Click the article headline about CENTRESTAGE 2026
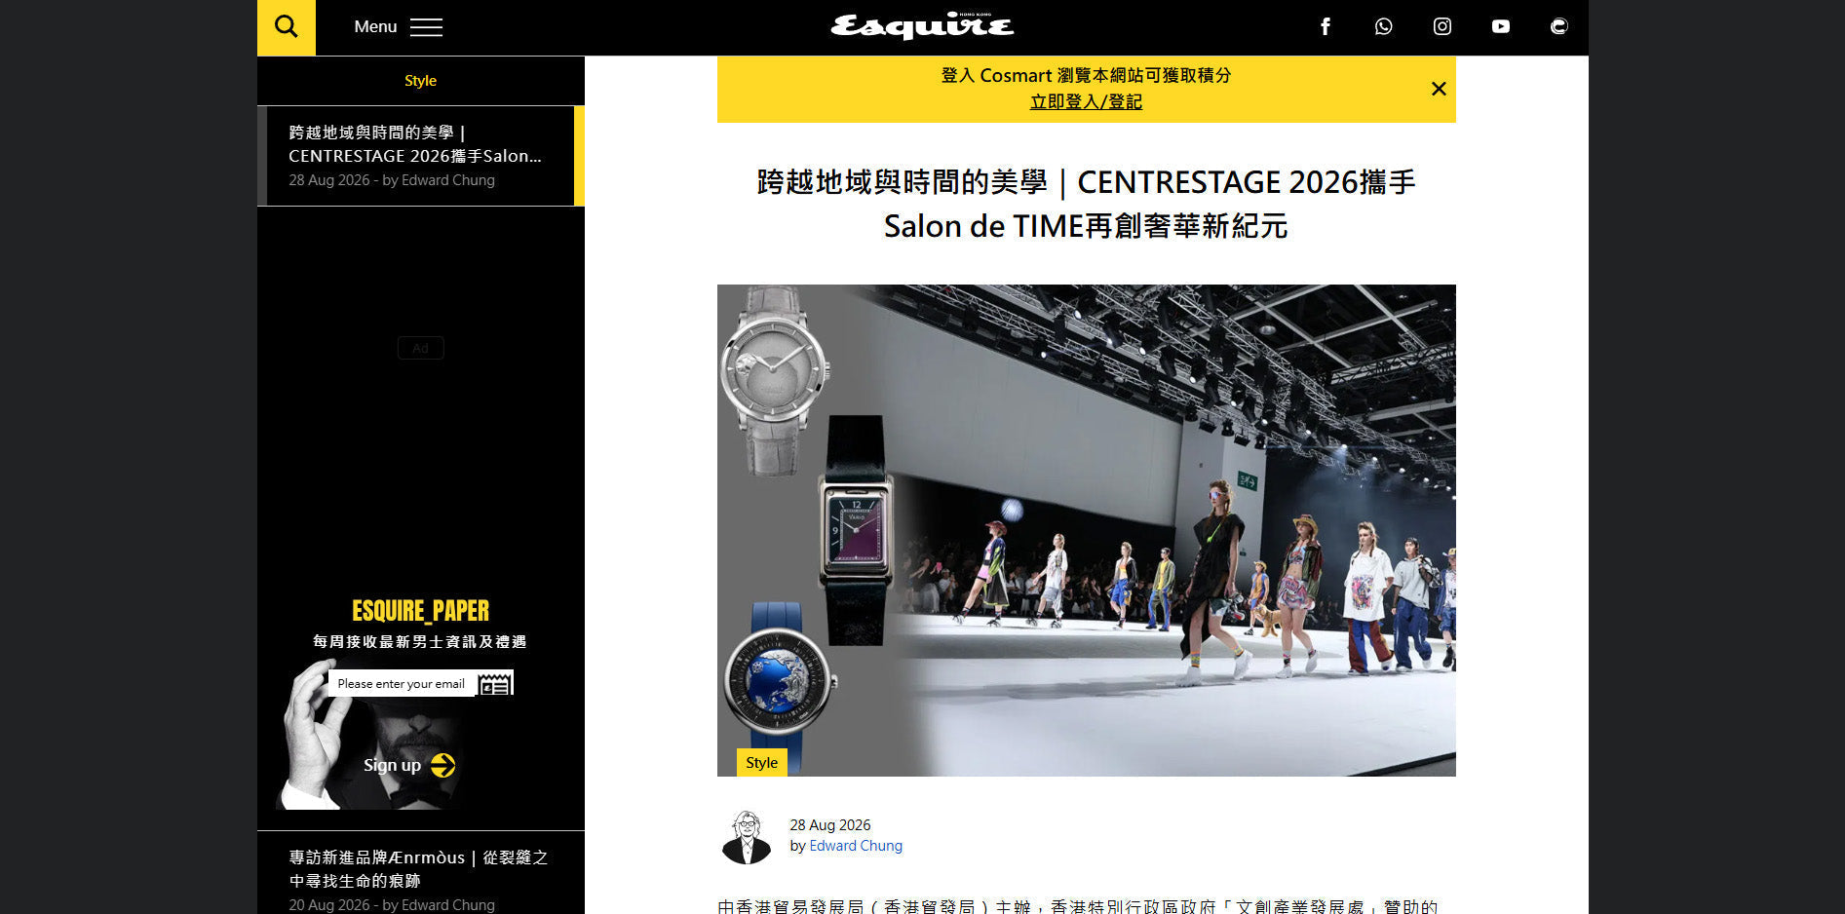Viewport: 1845px width, 914px height. [x=1086, y=204]
